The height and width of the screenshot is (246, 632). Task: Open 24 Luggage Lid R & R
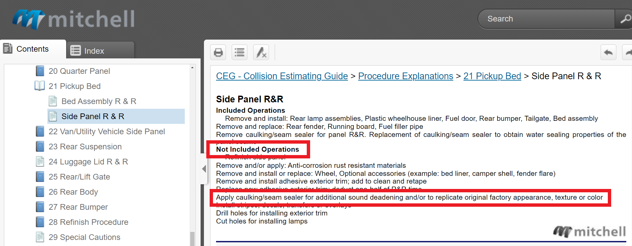click(88, 162)
